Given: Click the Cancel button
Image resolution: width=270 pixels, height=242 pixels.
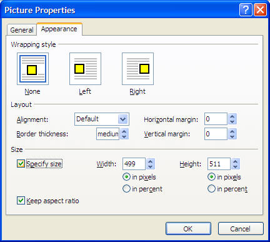Looking at the screenshot, I should point(241,229).
